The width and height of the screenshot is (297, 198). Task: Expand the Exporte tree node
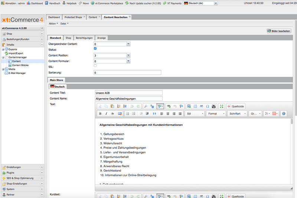pos(3,49)
